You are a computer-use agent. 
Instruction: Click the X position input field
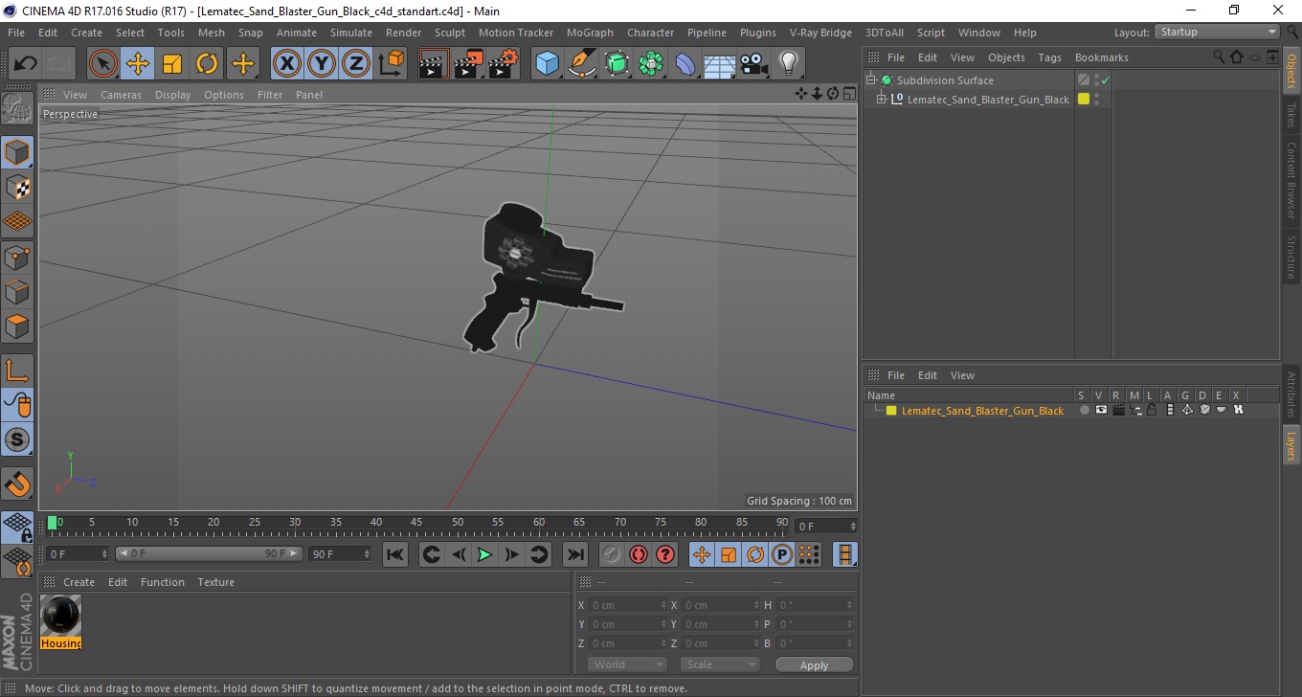[627, 605]
